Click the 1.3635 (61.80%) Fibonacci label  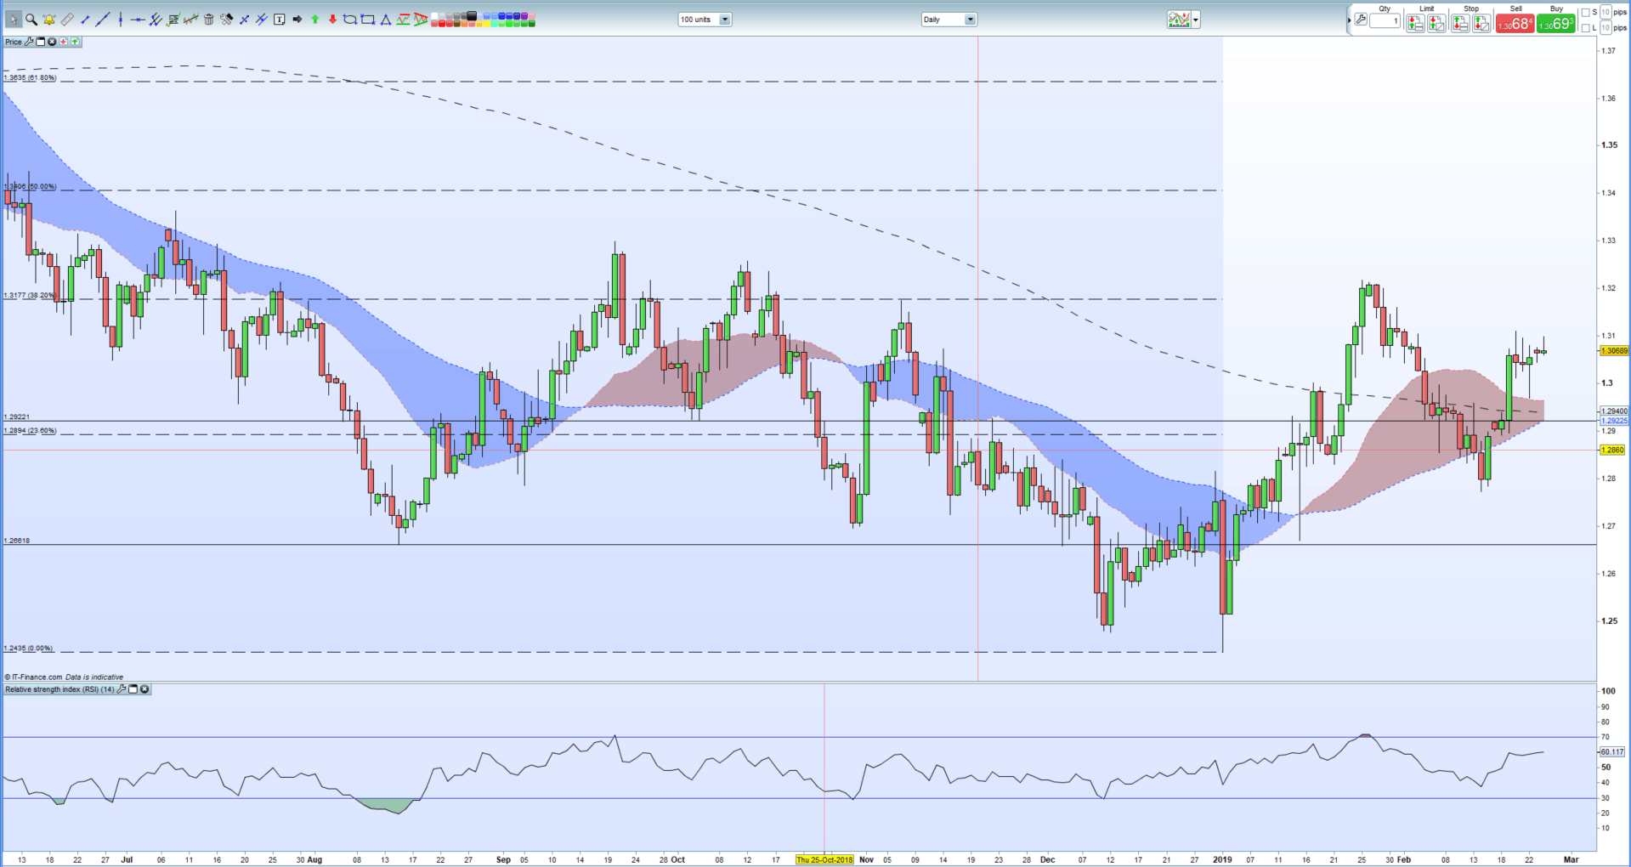pyautogui.click(x=30, y=77)
